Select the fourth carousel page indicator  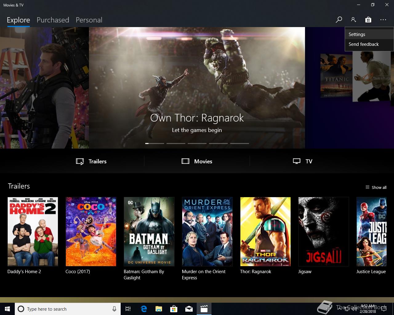(218, 143)
